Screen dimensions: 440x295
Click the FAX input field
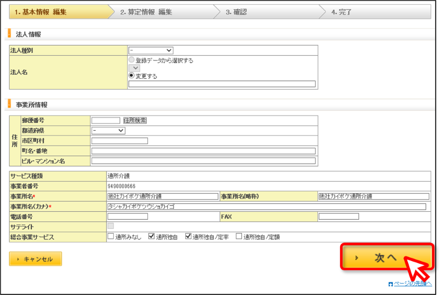[339, 217]
